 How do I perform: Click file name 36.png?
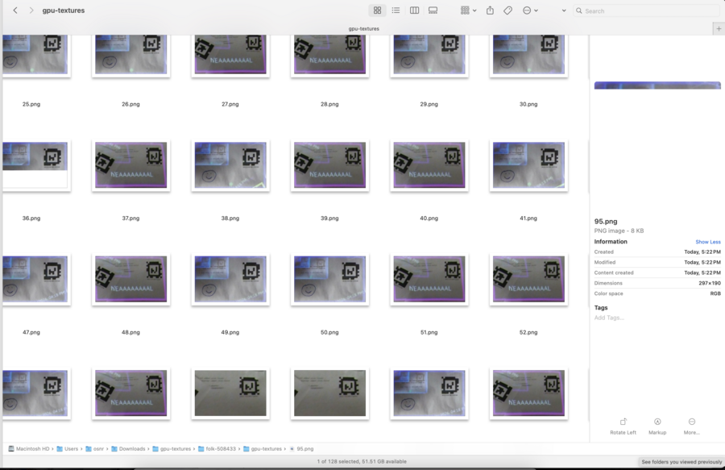coord(31,218)
